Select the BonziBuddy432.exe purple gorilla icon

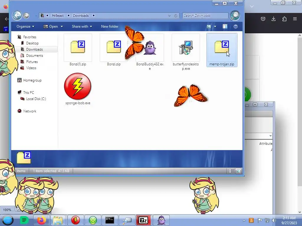click(150, 48)
